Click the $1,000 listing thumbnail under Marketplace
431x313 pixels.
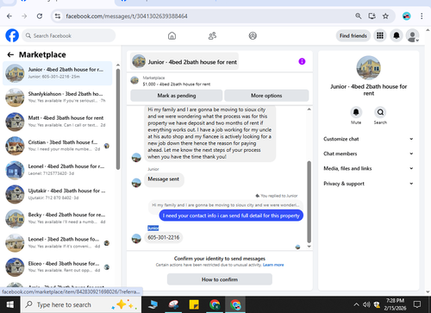click(x=134, y=81)
